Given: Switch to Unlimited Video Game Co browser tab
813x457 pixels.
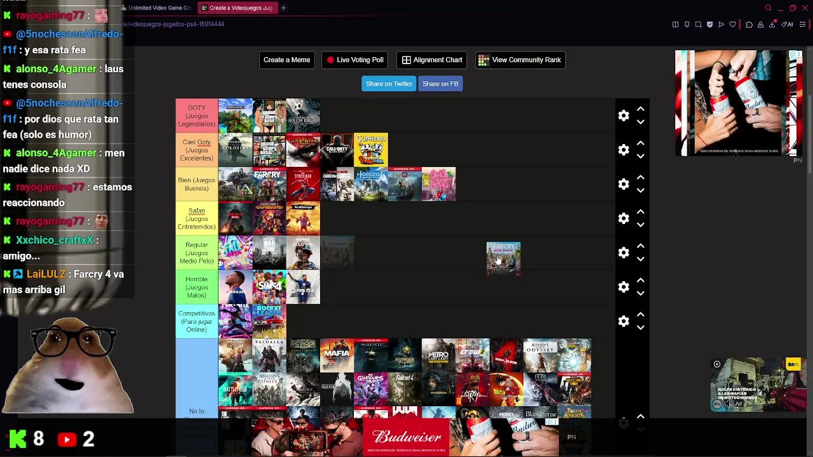Looking at the screenshot, I should pos(156,8).
